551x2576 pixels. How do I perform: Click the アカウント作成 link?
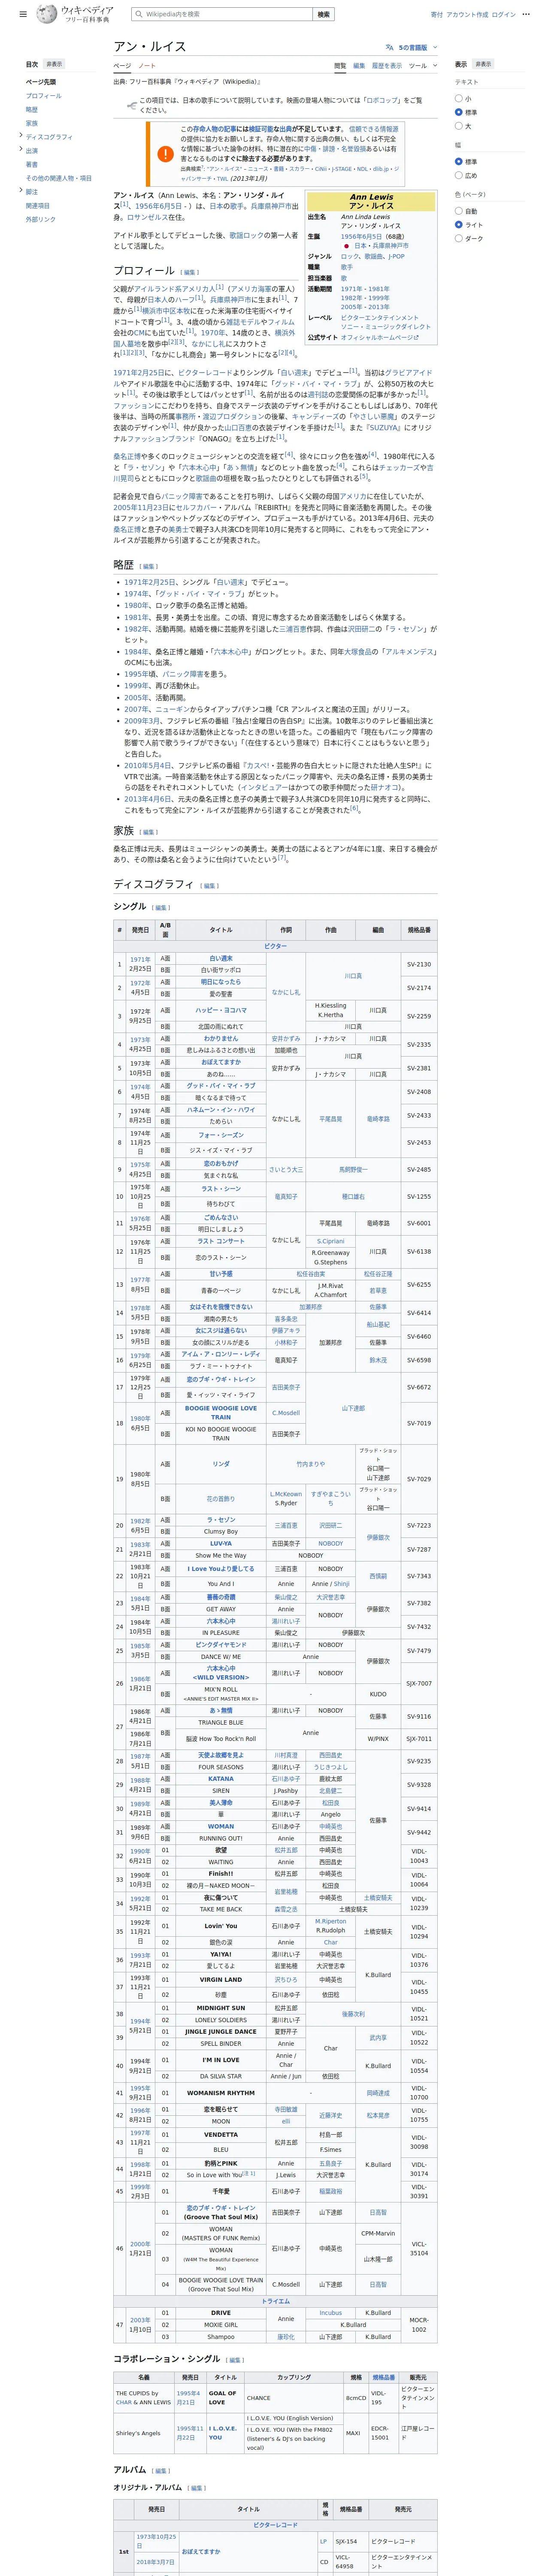(x=467, y=15)
